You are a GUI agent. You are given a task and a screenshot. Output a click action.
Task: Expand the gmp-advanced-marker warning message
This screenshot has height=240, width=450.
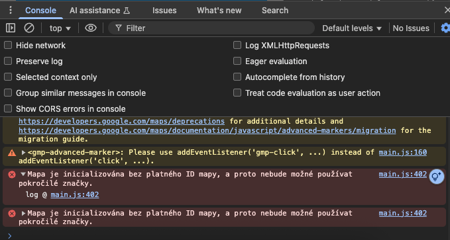[24, 152]
